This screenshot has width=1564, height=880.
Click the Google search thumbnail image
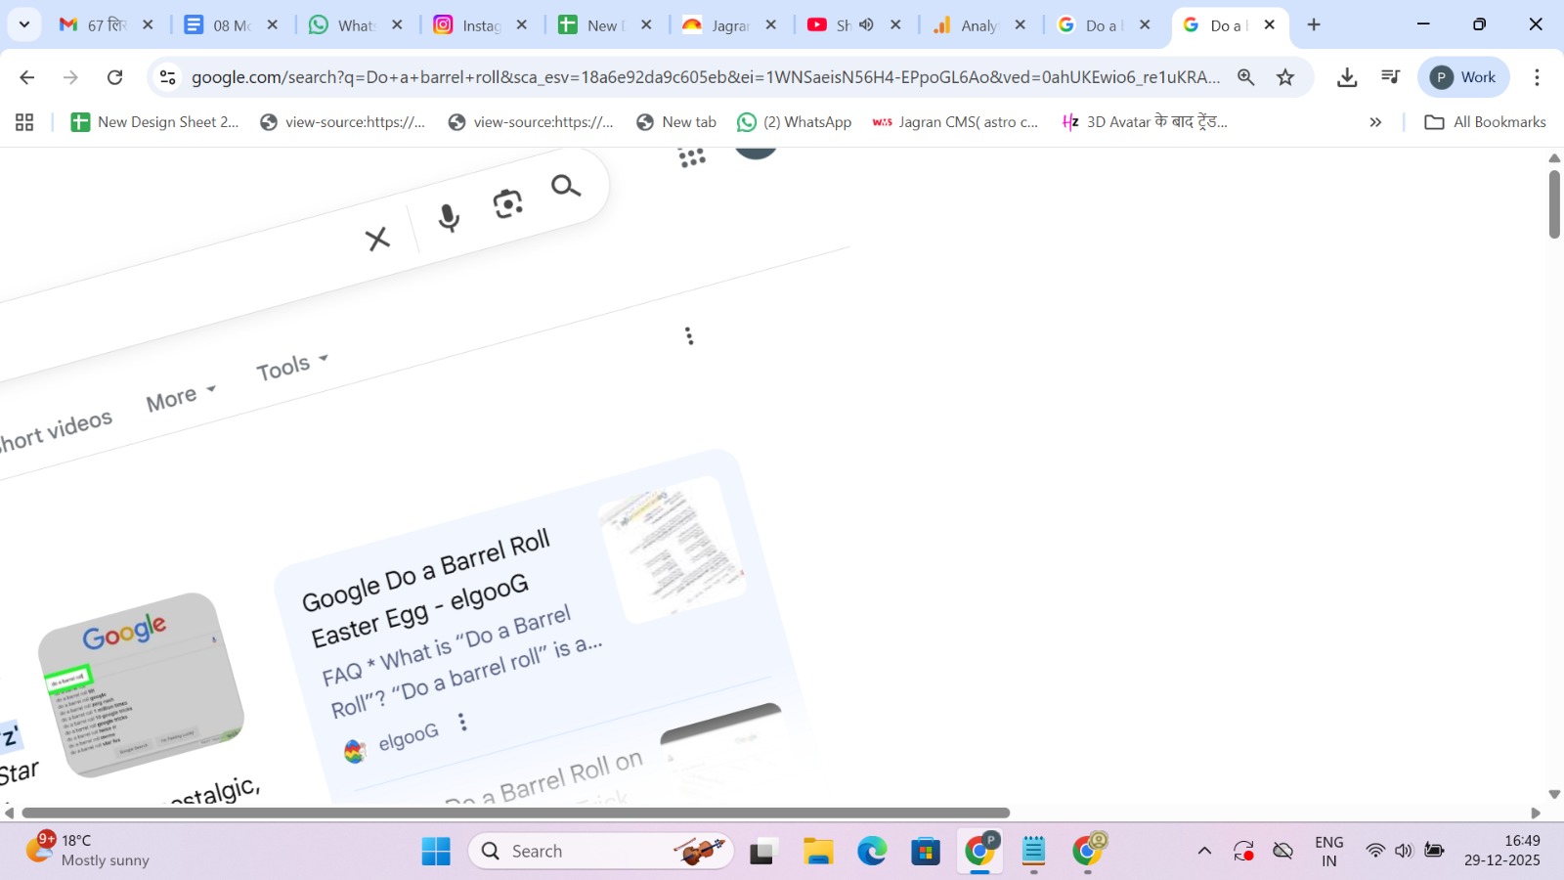pos(141,684)
